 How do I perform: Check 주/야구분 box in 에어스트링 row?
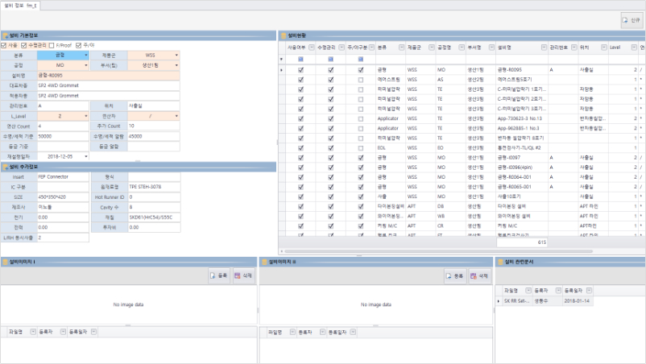pos(361,80)
